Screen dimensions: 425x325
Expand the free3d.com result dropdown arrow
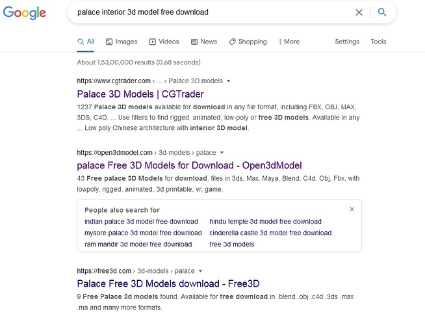[201, 271]
